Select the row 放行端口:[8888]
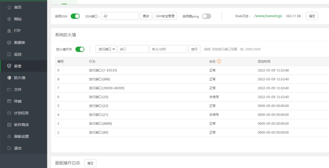Screen dimensions: 329x168 pos(192,124)
